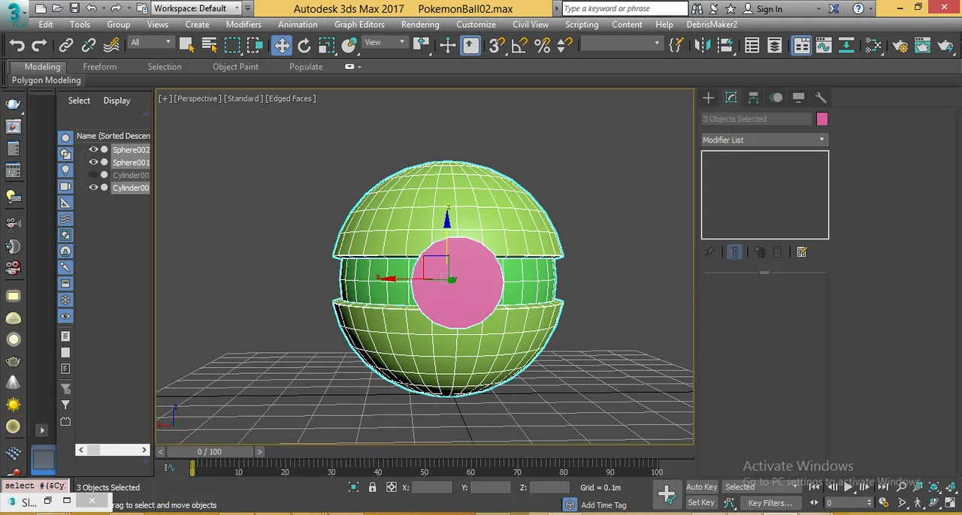
Task: Open Selected key filter dropdown
Action: [761, 486]
